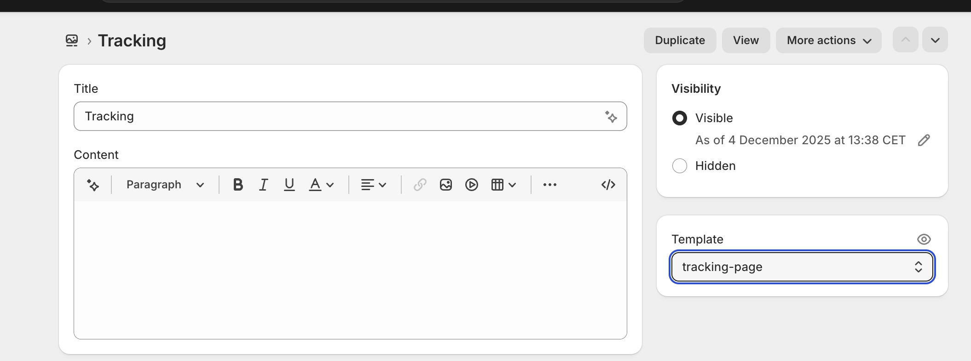
Task: Open the Paragraph style dropdown
Action: pos(165,185)
